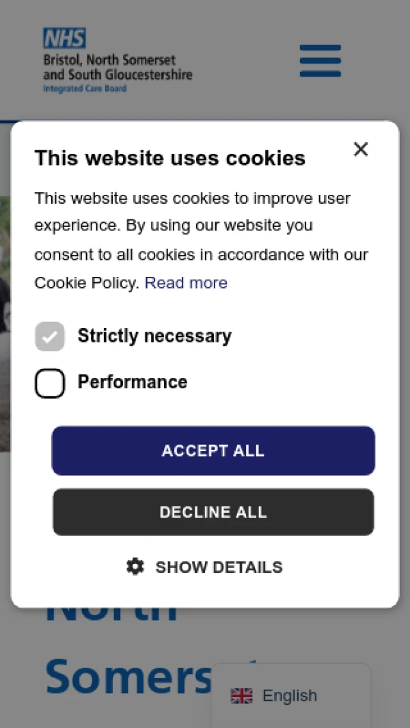The height and width of the screenshot is (728, 410).
Task: Click the gear icon beside Show Details
Action: coord(135,567)
